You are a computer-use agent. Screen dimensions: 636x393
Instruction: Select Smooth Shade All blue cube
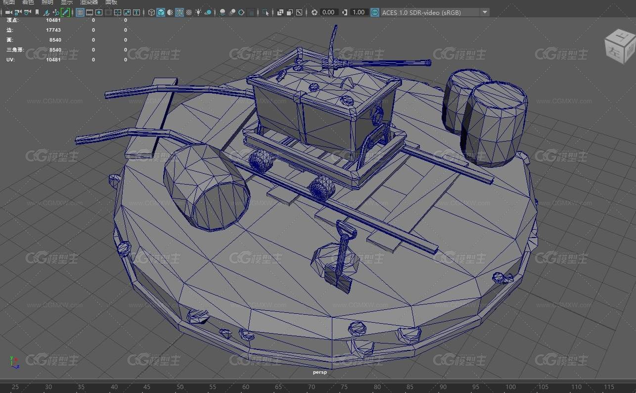[161, 12]
